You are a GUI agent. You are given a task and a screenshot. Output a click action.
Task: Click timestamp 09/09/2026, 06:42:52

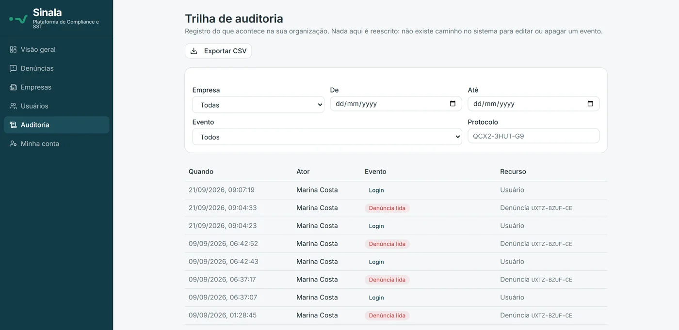pyautogui.click(x=223, y=244)
